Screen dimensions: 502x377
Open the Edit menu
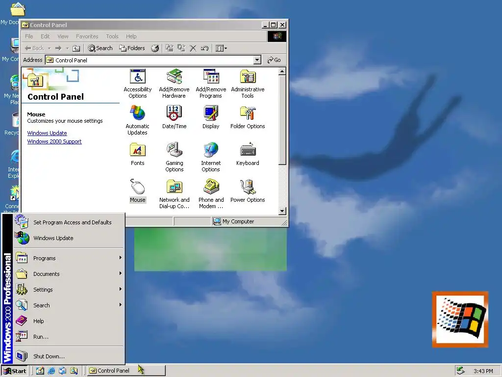45,36
